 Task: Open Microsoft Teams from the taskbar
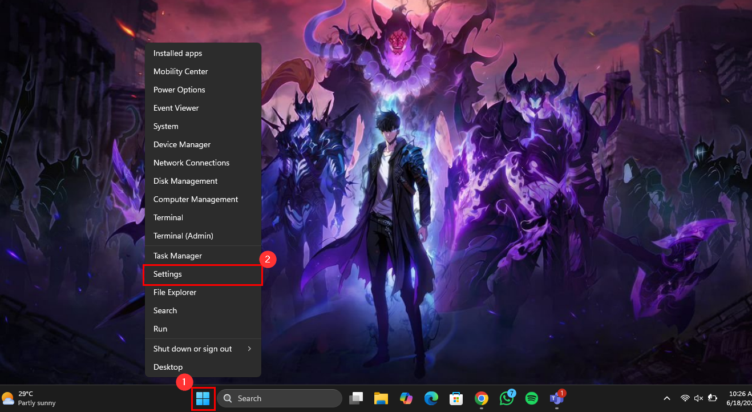[x=556, y=398]
